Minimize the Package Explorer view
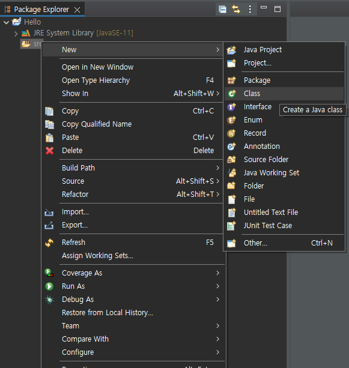 [264, 8]
